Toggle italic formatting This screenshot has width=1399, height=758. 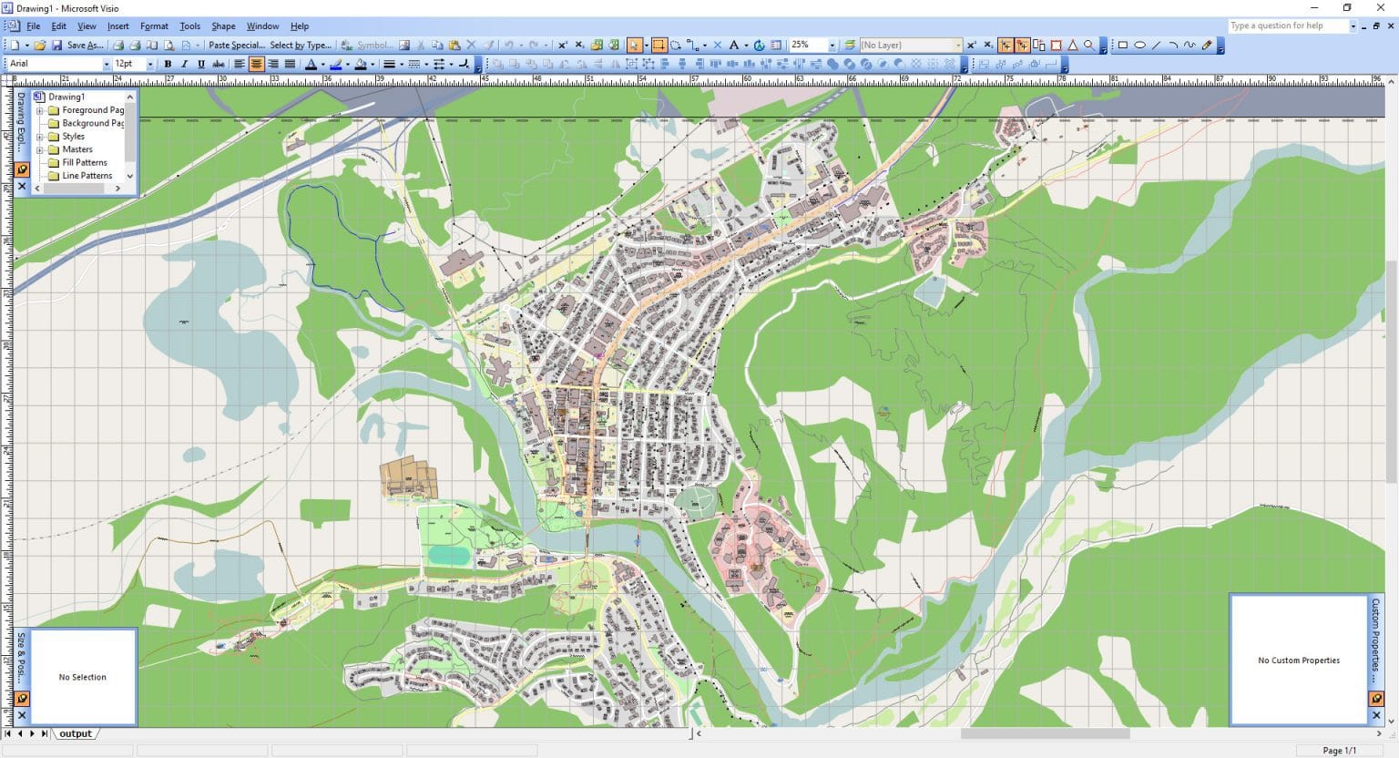point(184,64)
